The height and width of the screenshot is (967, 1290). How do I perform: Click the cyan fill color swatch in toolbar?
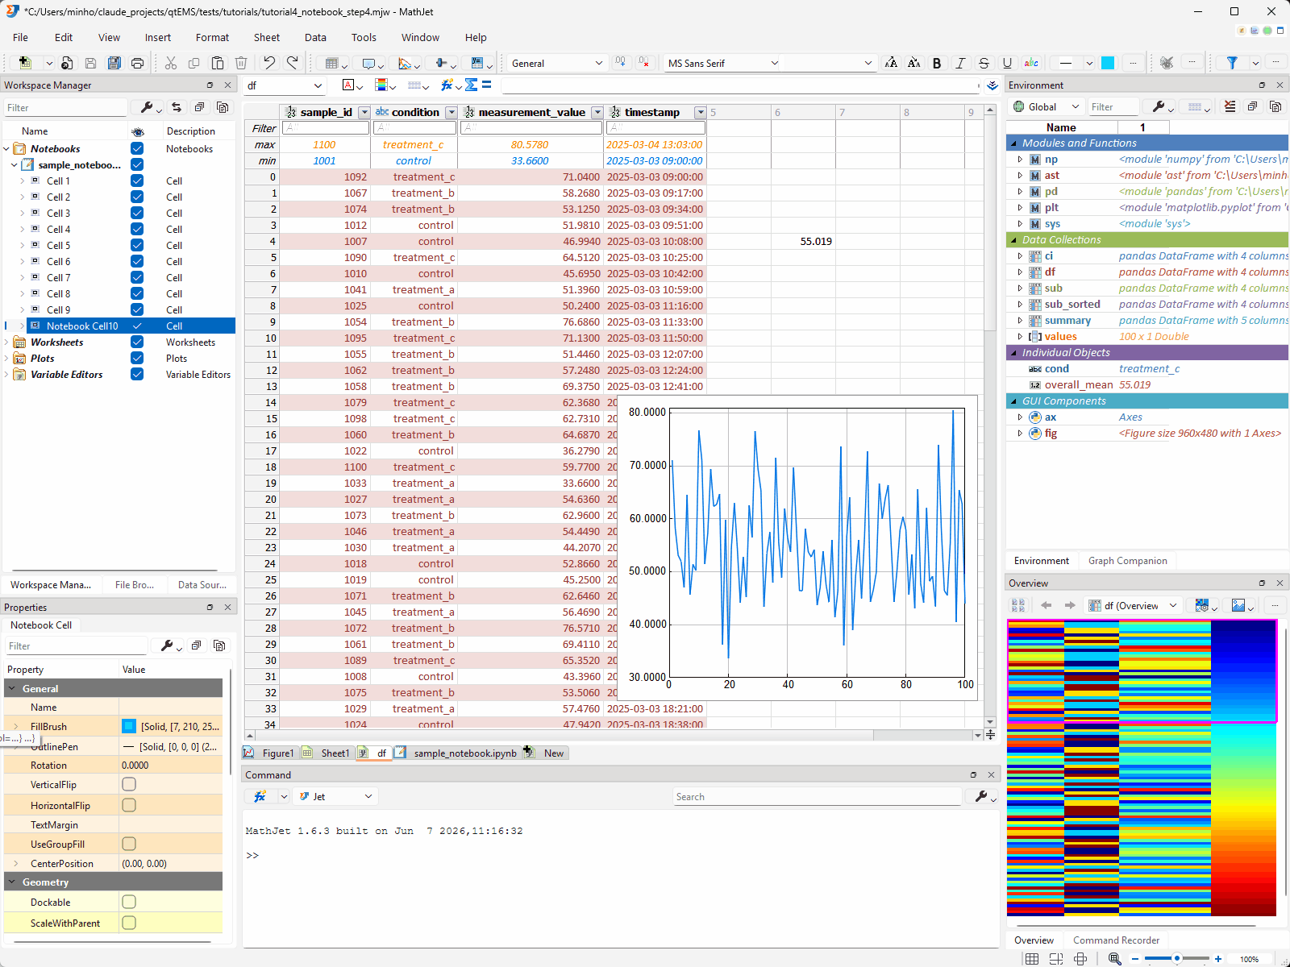click(1108, 63)
